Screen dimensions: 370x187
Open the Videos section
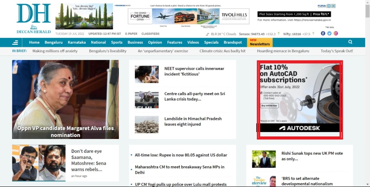coord(193,43)
